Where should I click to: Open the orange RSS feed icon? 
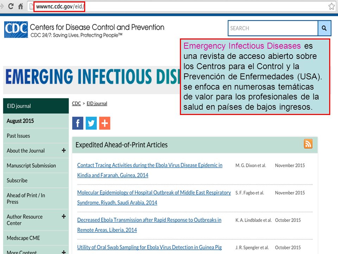pos(308,144)
